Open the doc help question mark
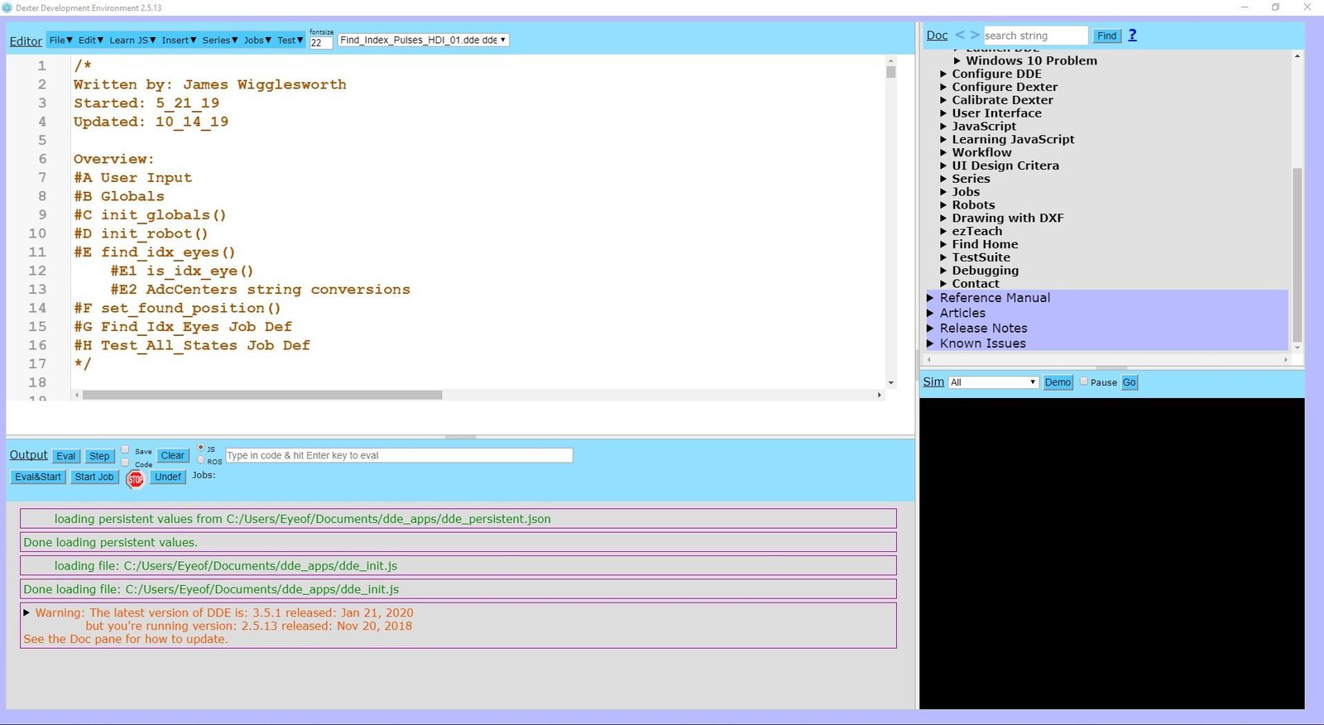Viewport: 1324px width, 725px height. click(1132, 35)
